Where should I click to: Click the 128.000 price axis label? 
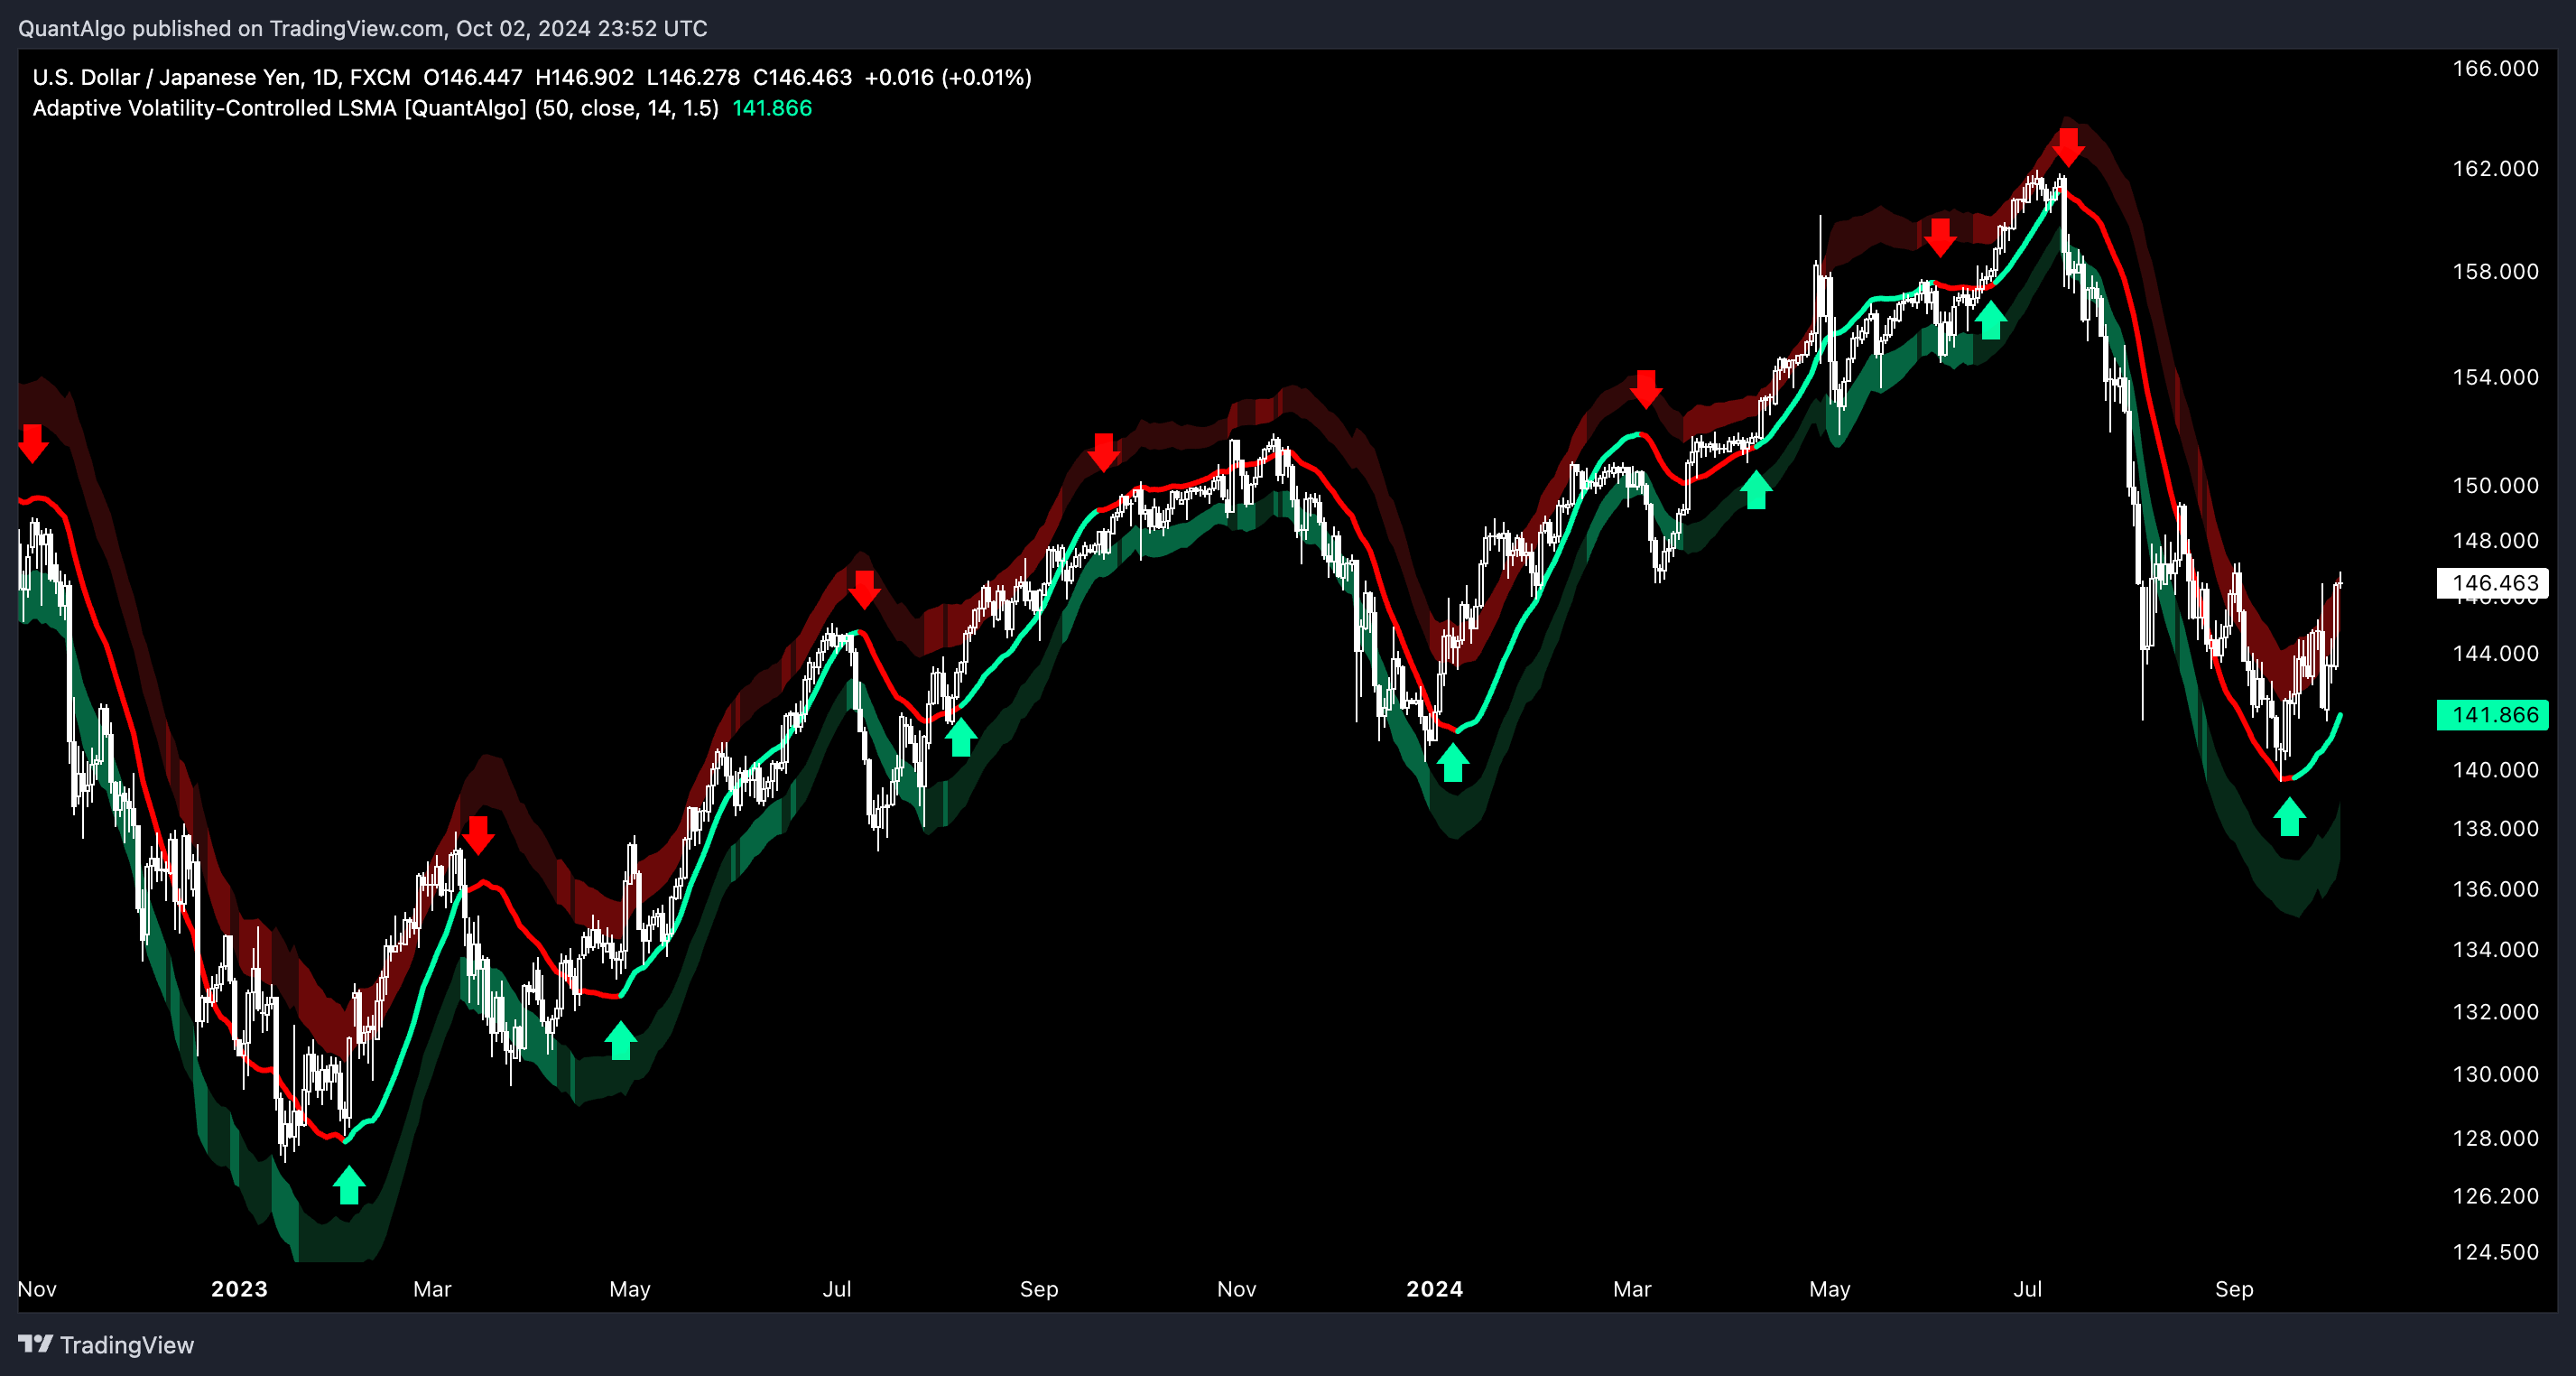(2495, 1138)
